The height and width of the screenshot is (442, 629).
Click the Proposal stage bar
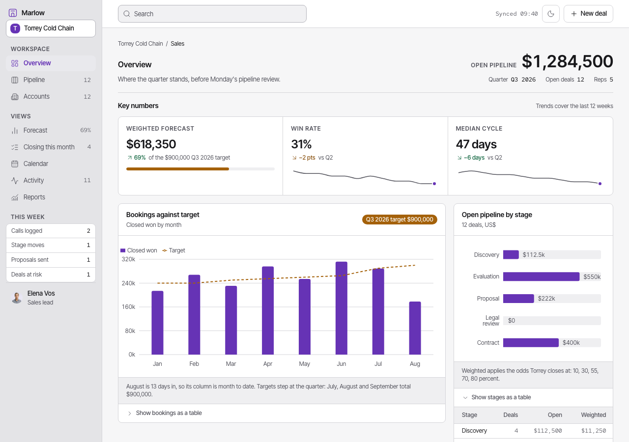[518, 299]
